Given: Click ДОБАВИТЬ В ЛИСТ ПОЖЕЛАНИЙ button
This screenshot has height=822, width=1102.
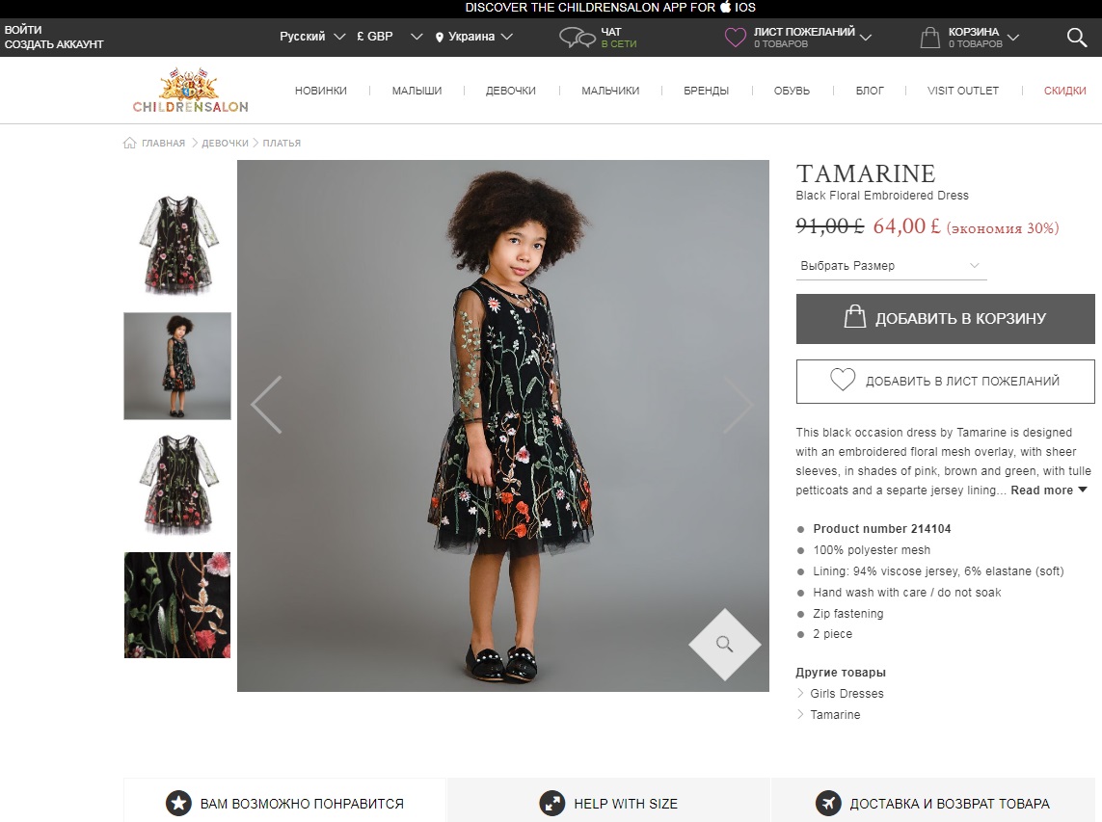Looking at the screenshot, I should (945, 382).
